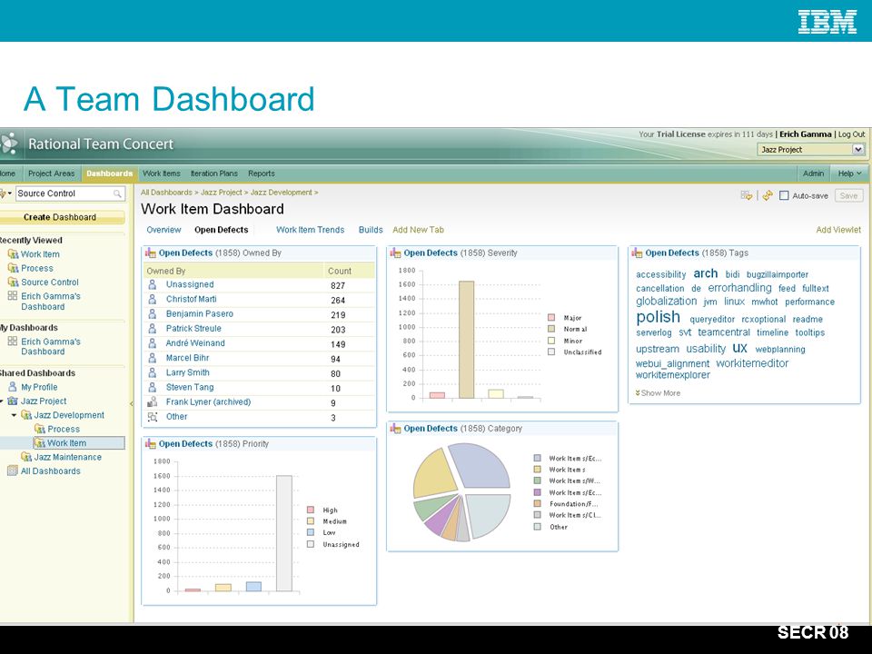Click the Create Dashboard button
The width and height of the screenshot is (872, 654).
pos(60,217)
